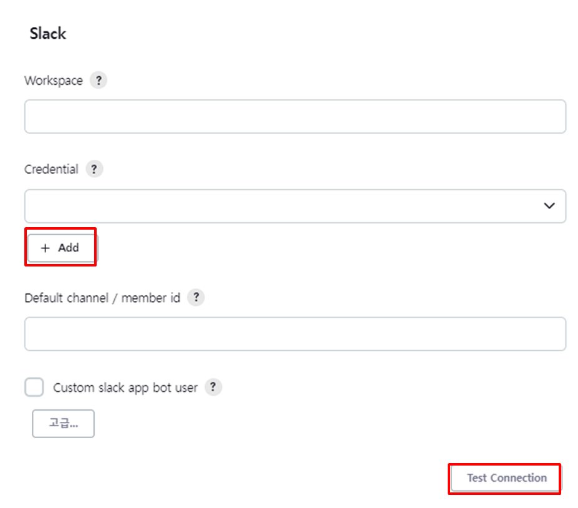Image resolution: width=578 pixels, height=508 pixels.
Task: Show help for Custom slack app bot user
Action: tap(213, 387)
